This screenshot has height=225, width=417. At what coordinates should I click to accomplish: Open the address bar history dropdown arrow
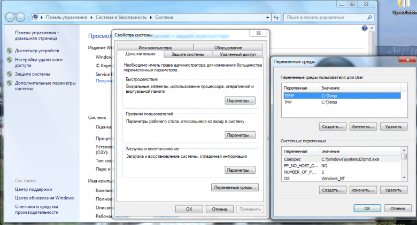point(267,18)
